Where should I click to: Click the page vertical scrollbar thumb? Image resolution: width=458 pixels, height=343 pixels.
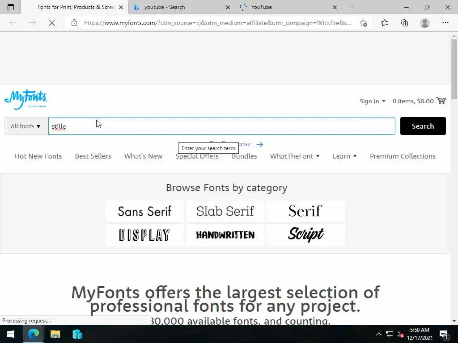pyautogui.click(x=454, y=69)
